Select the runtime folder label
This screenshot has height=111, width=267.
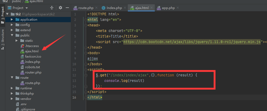[x=26, y=88]
